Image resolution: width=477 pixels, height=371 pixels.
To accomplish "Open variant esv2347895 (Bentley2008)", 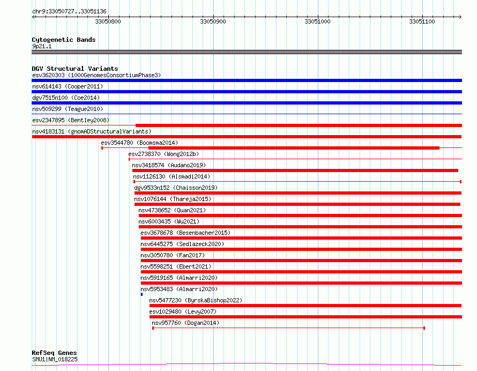I will [x=71, y=120].
